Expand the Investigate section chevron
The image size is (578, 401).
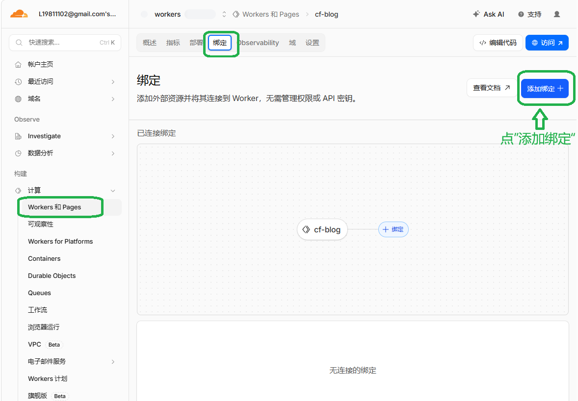(x=113, y=136)
